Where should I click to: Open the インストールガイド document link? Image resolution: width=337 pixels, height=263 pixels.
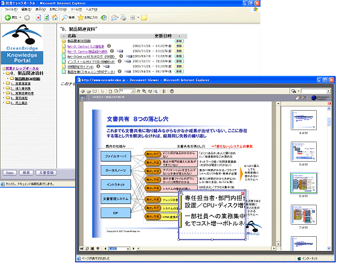91,61
